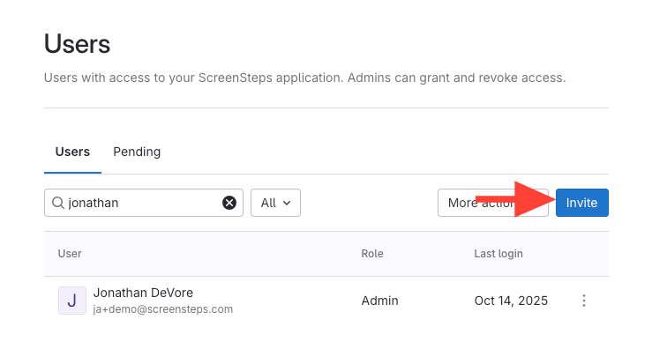Screen dimensions: 667x364
Task: Click the J avatar for Jonathan DeVore
Action: tap(71, 301)
